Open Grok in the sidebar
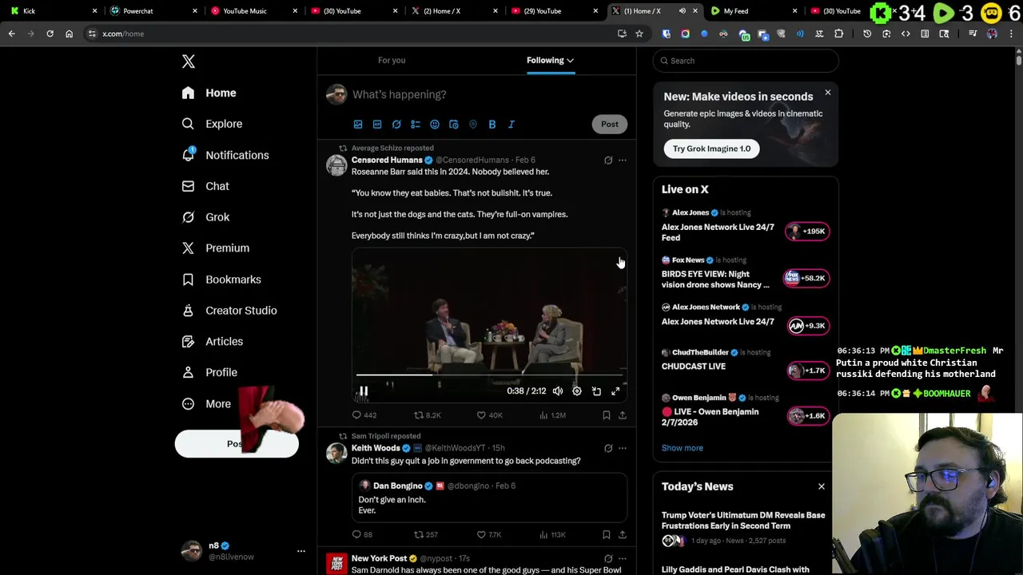Image resolution: width=1023 pixels, height=575 pixels. coord(205,217)
